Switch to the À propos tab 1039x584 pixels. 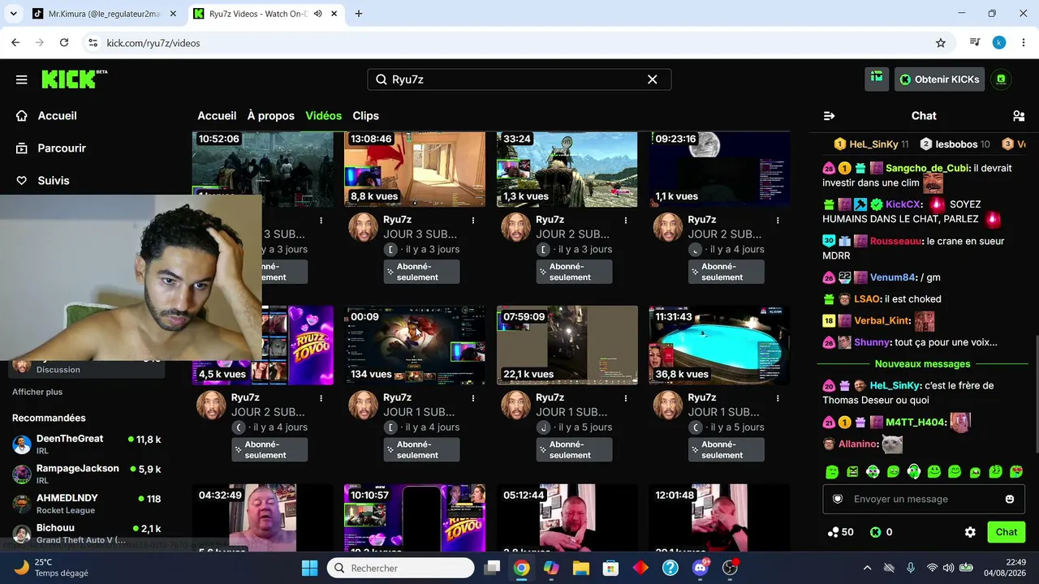click(x=271, y=116)
